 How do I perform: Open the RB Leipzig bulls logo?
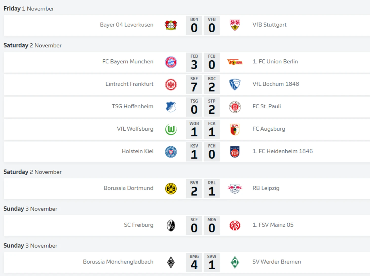coord(235,189)
